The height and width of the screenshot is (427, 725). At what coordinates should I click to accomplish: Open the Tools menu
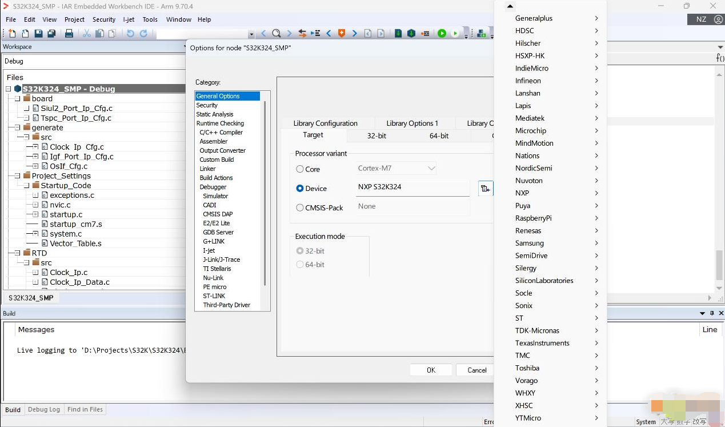(x=150, y=19)
